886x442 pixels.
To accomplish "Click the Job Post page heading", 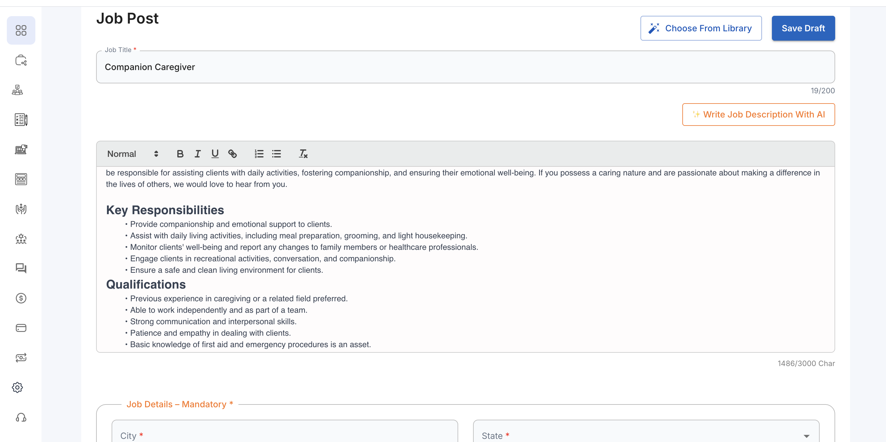I will pyautogui.click(x=128, y=18).
